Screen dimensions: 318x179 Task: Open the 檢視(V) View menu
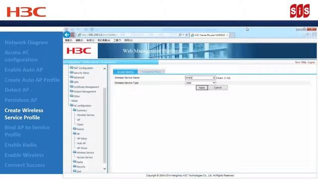(90, 40)
